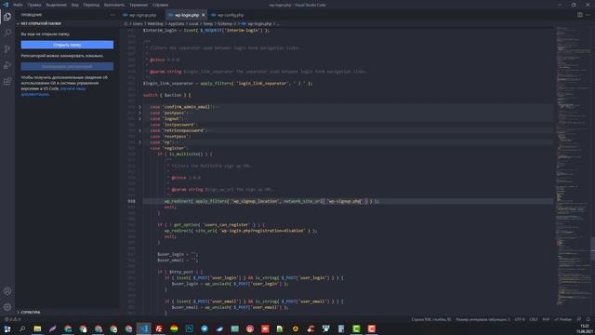
Task: Change the tab size indentation setting
Action: click(x=483, y=319)
